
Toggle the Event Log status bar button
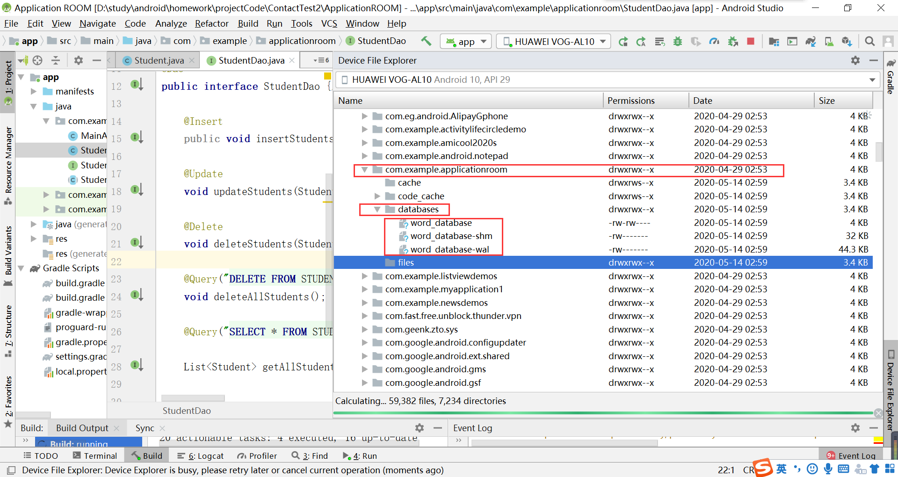851,456
